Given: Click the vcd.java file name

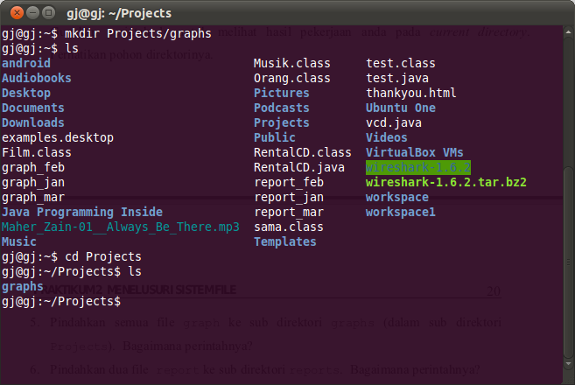Looking at the screenshot, I should [394, 122].
